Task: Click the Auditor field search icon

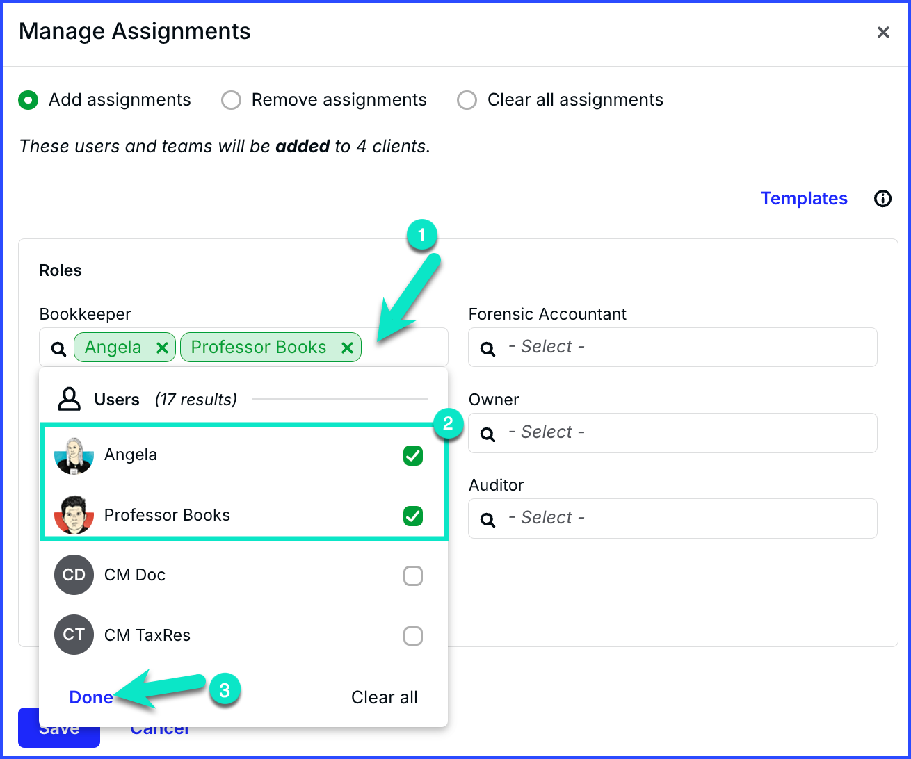Action: point(488,519)
